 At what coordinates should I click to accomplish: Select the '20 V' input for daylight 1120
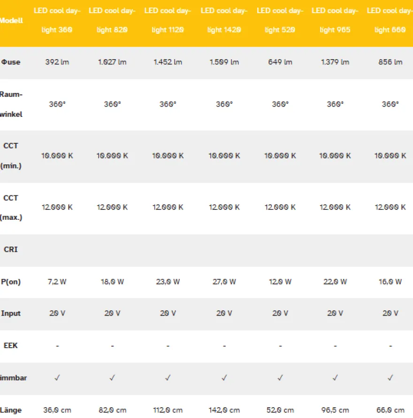point(168,313)
